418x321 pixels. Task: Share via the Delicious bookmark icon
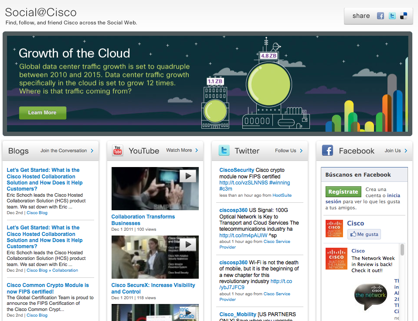pyautogui.click(x=404, y=16)
